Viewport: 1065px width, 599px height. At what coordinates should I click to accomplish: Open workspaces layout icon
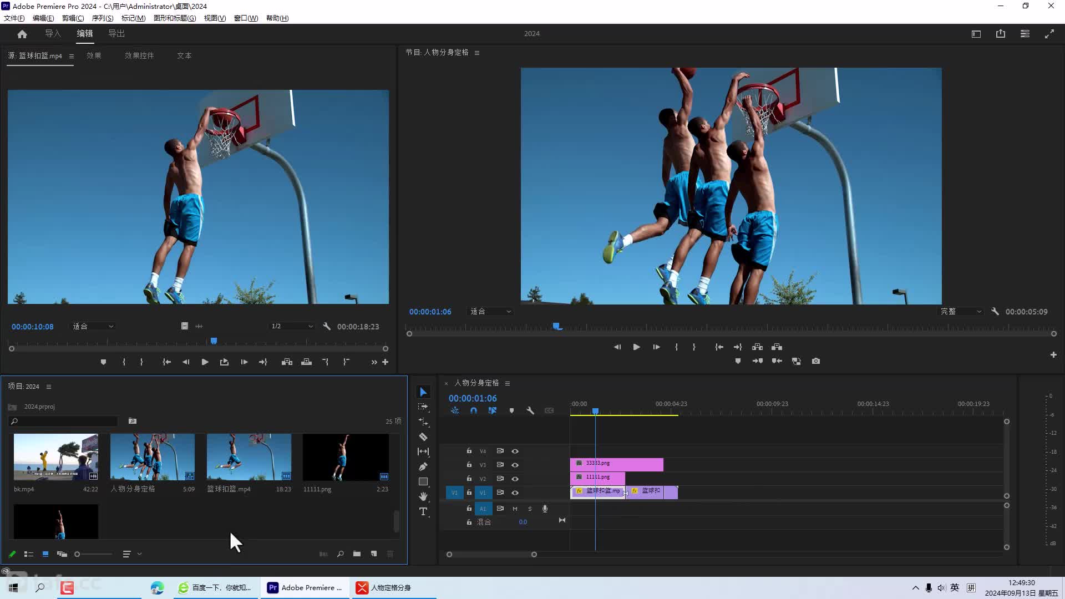[1025, 34]
